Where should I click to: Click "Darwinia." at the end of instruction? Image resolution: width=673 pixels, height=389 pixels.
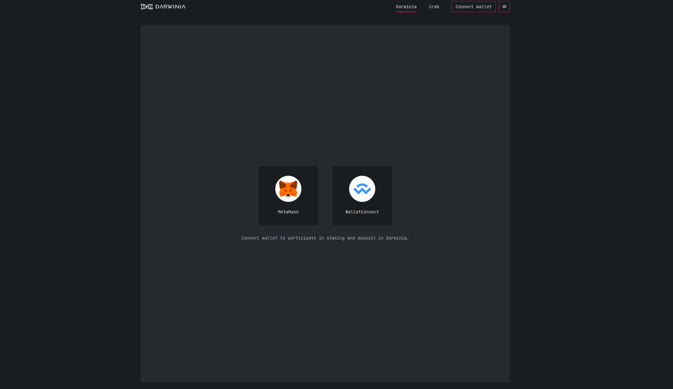click(x=398, y=238)
